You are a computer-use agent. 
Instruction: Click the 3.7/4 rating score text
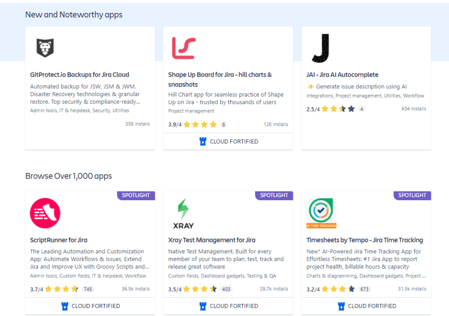[x=37, y=290]
